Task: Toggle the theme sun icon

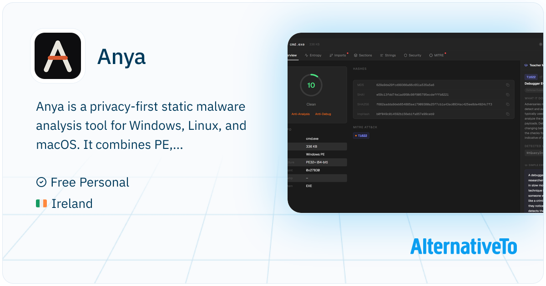Action: pos(541,44)
